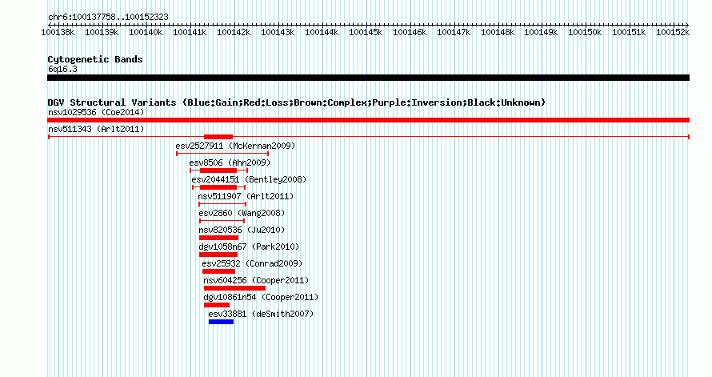Click the 100148k ruler tick label
Image resolution: width=712 pixels, height=377 pixels.
point(498,32)
